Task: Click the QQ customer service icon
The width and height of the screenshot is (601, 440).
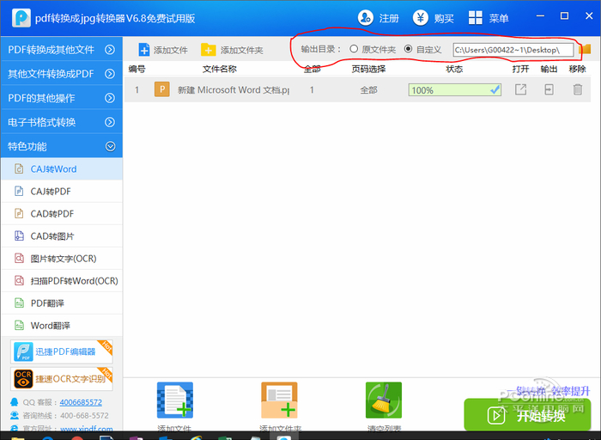Action: pos(15,402)
